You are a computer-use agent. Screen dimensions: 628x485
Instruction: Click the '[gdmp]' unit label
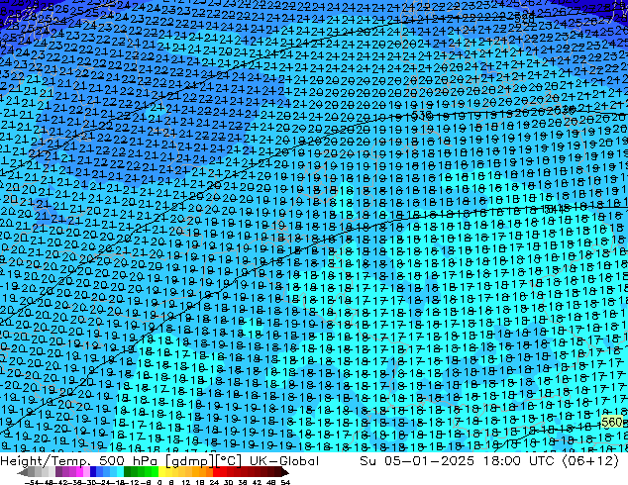[x=189, y=461]
